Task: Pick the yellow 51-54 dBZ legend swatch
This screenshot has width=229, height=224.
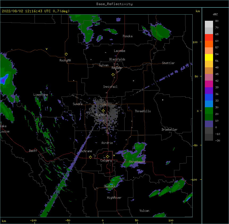Action: click(x=209, y=57)
